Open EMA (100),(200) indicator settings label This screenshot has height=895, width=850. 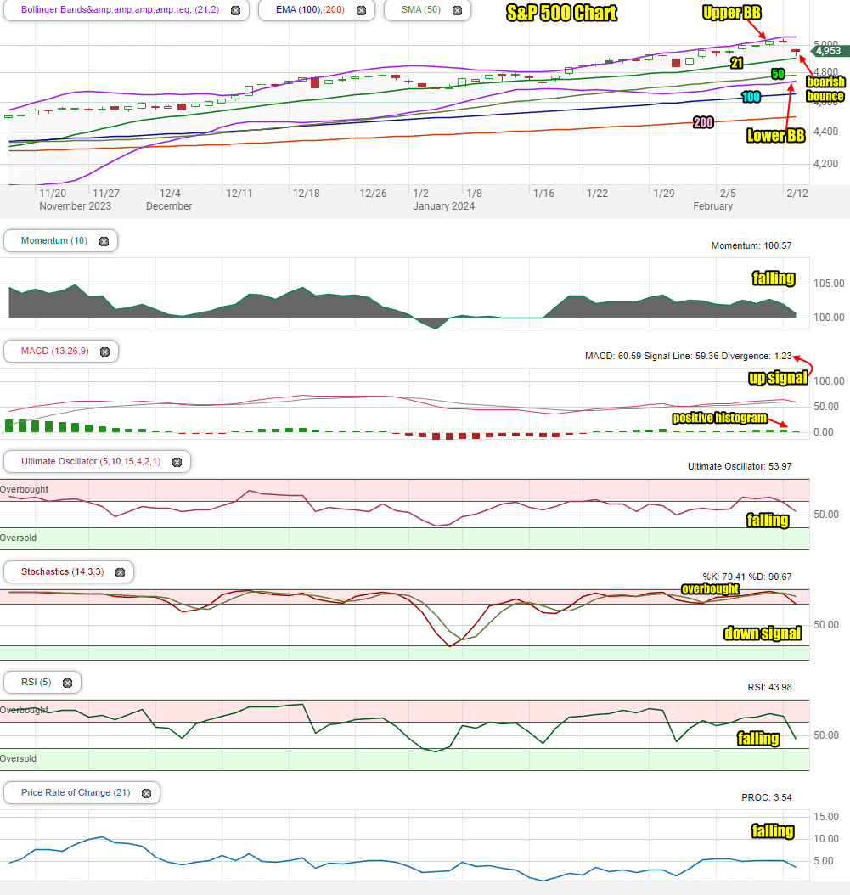pos(310,9)
